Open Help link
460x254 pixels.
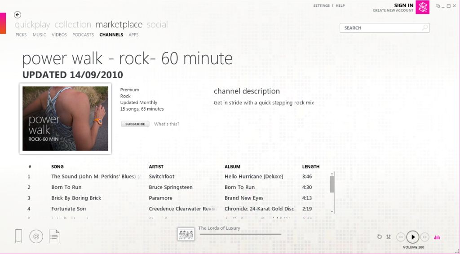point(341,5)
